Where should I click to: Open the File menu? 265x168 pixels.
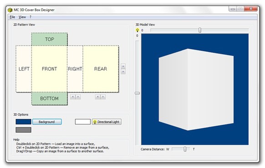point(12,17)
